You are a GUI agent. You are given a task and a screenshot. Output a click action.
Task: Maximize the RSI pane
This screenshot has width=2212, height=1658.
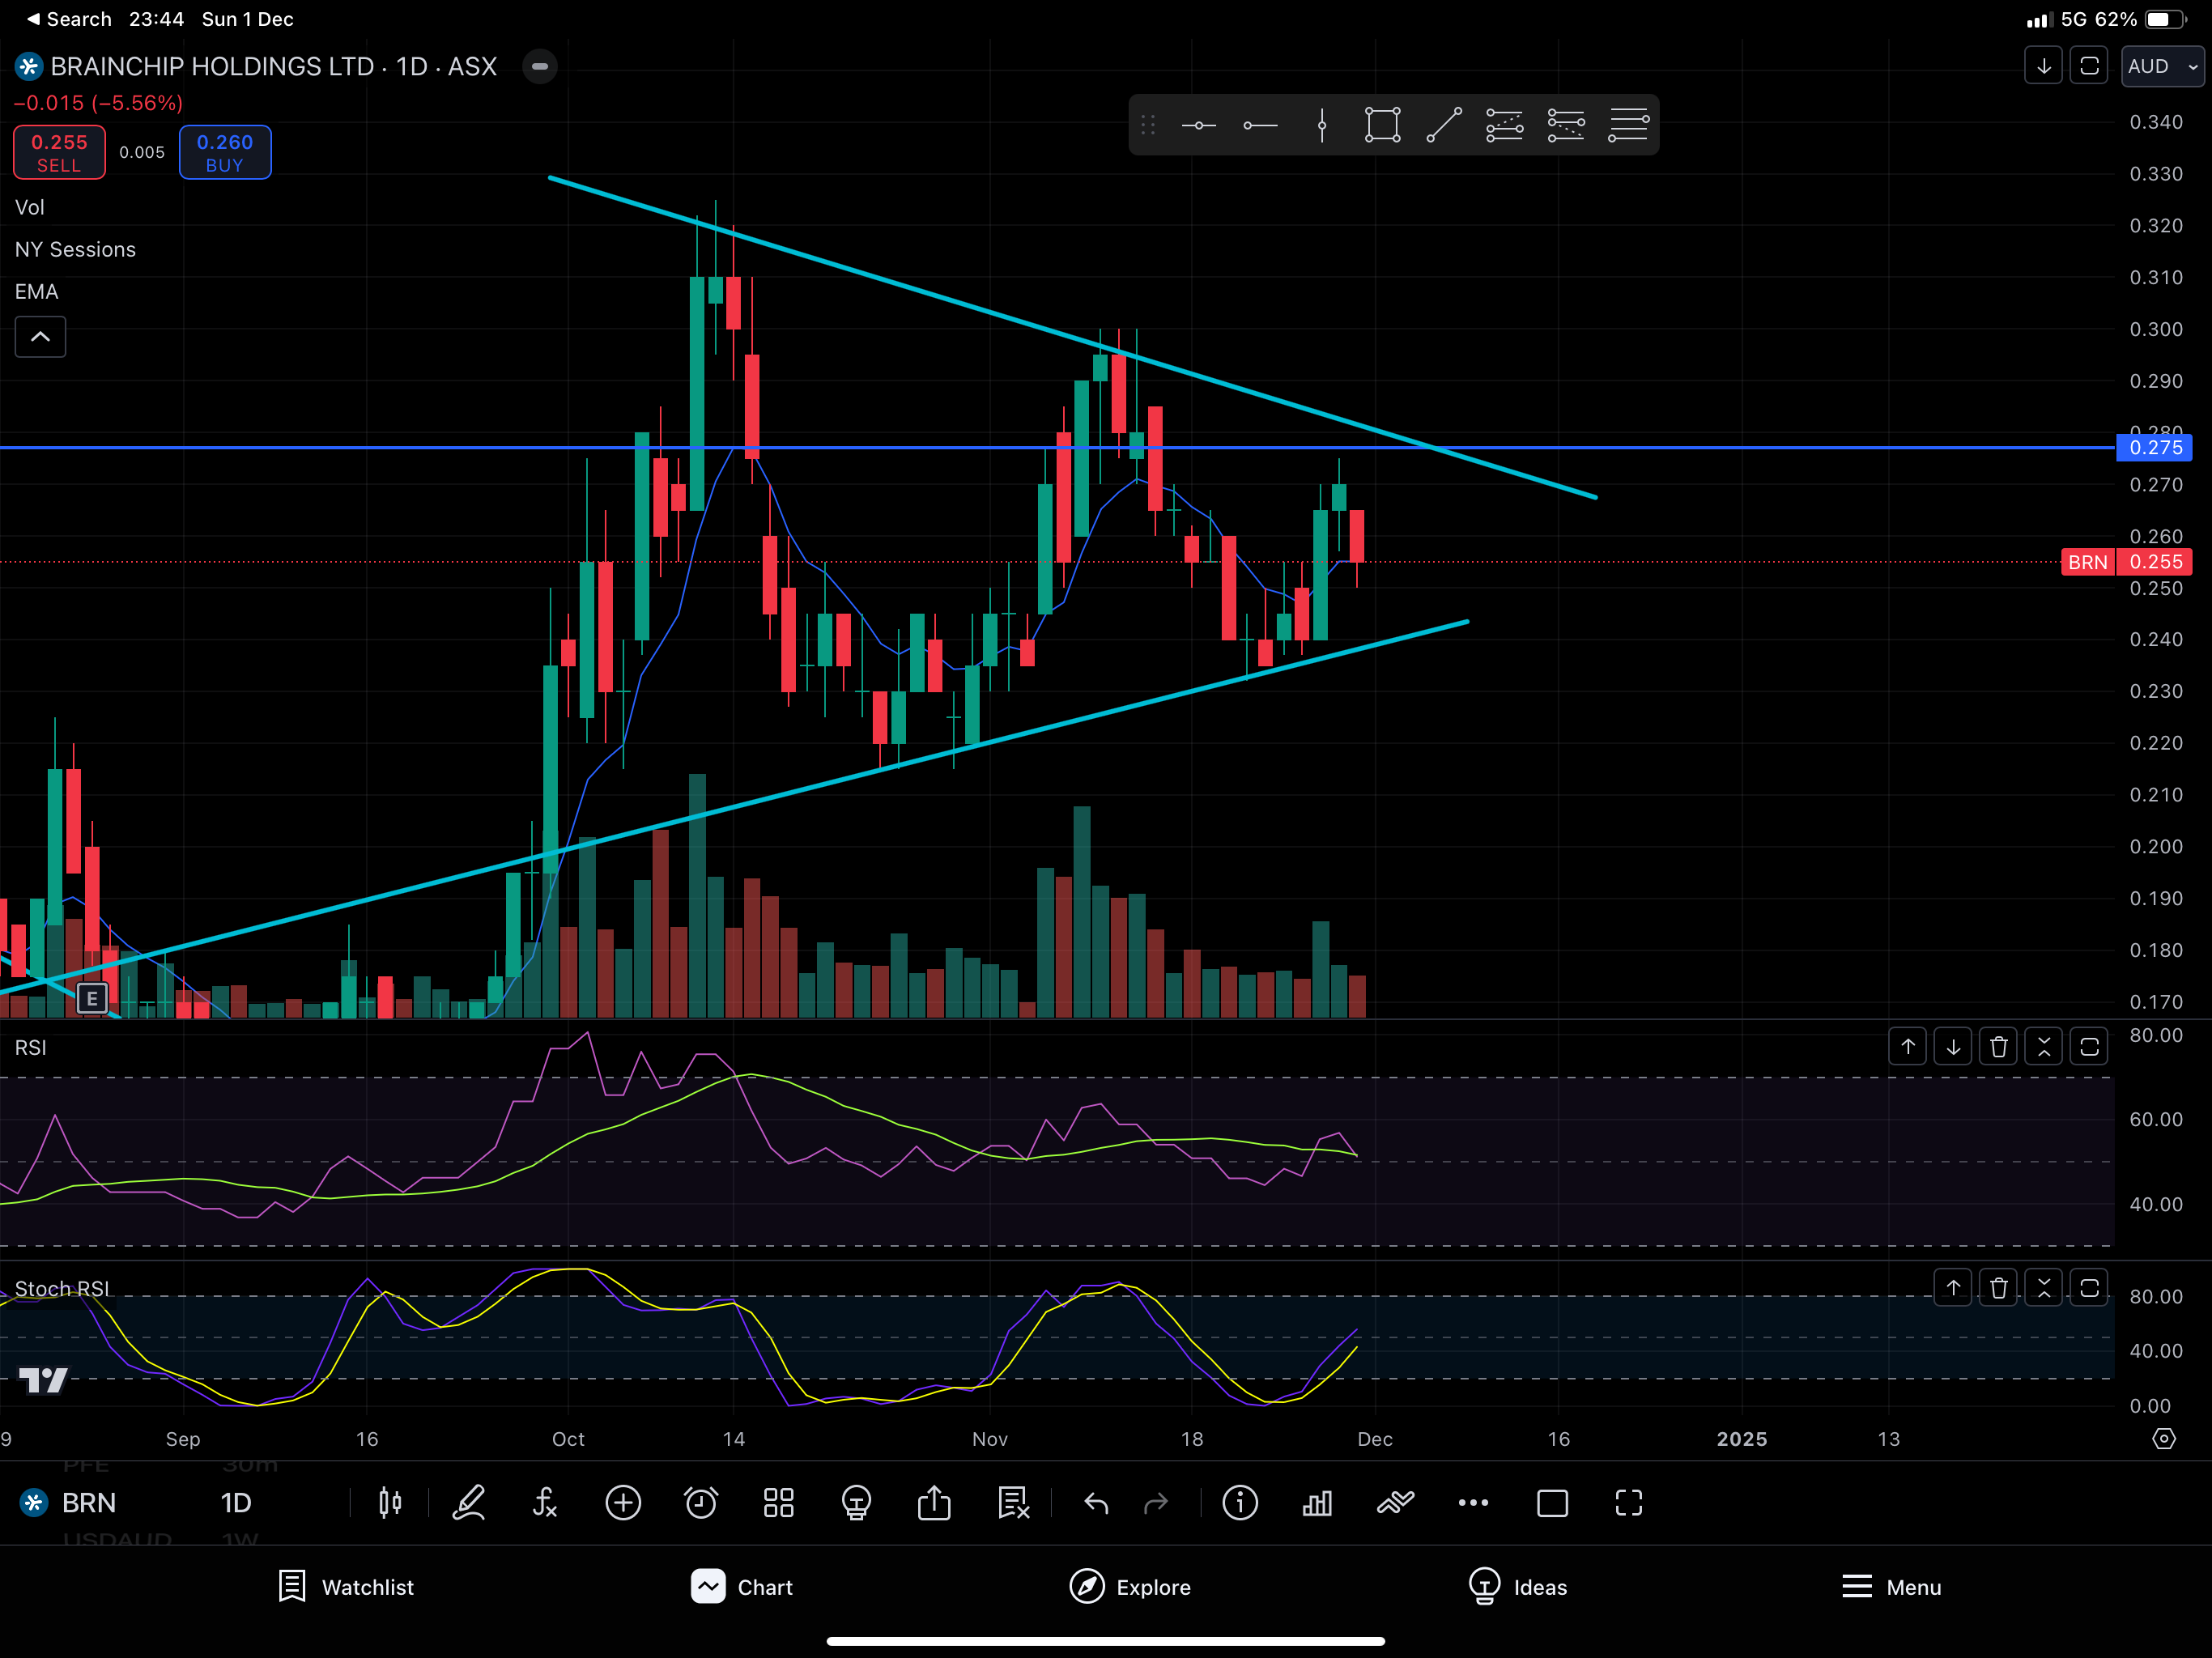pyautogui.click(x=2089, y=1047)
